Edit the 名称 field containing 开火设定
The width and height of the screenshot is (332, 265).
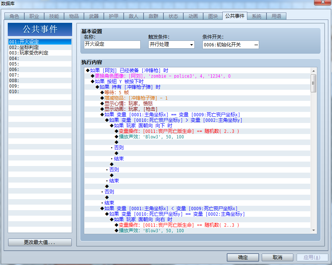coord(112,45)
